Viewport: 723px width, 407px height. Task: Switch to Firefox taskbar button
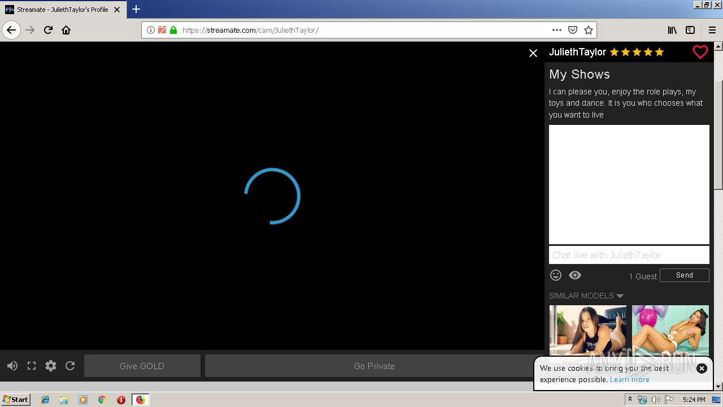click(140, 400)
